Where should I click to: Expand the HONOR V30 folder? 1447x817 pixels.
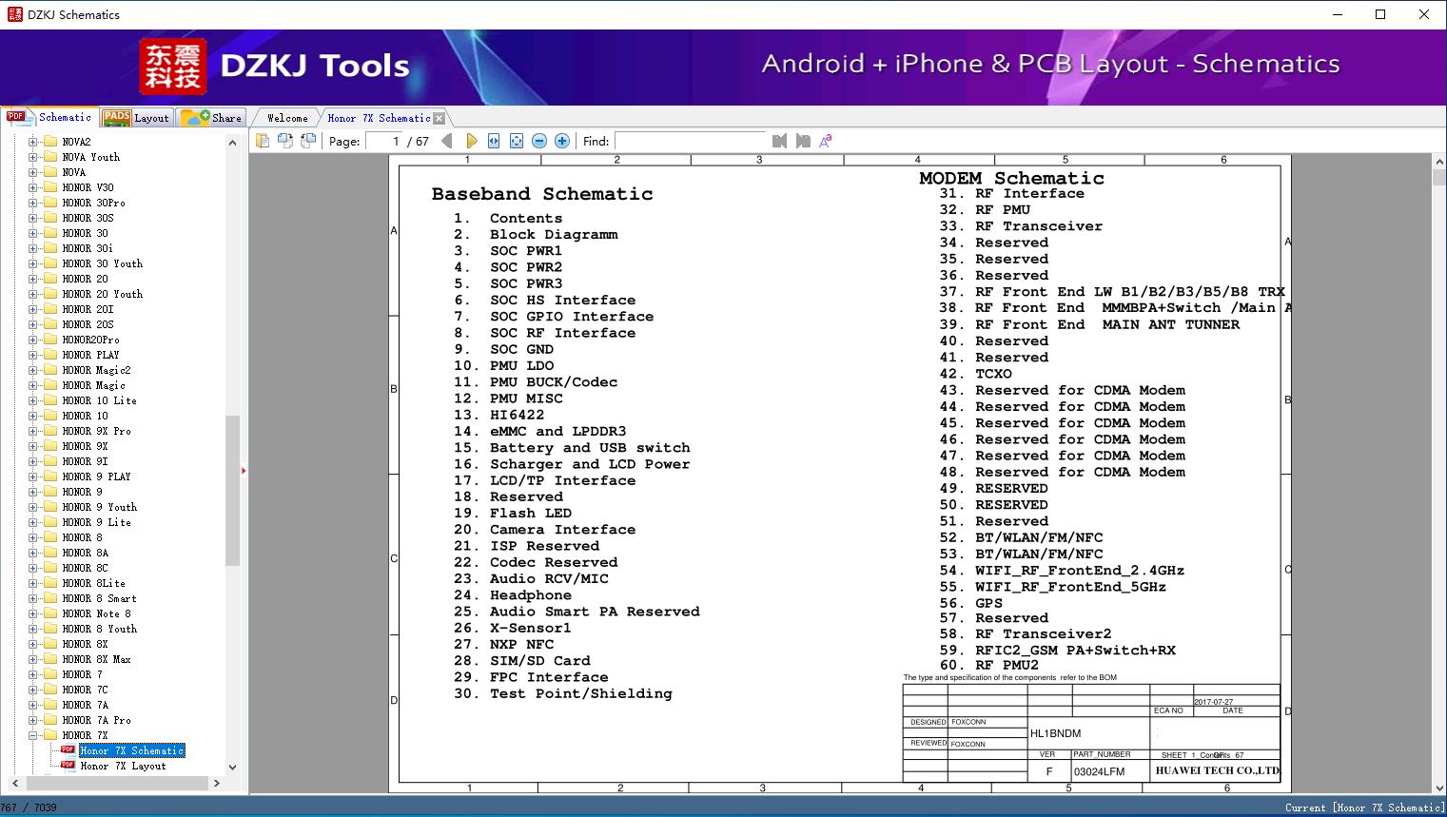32,187
